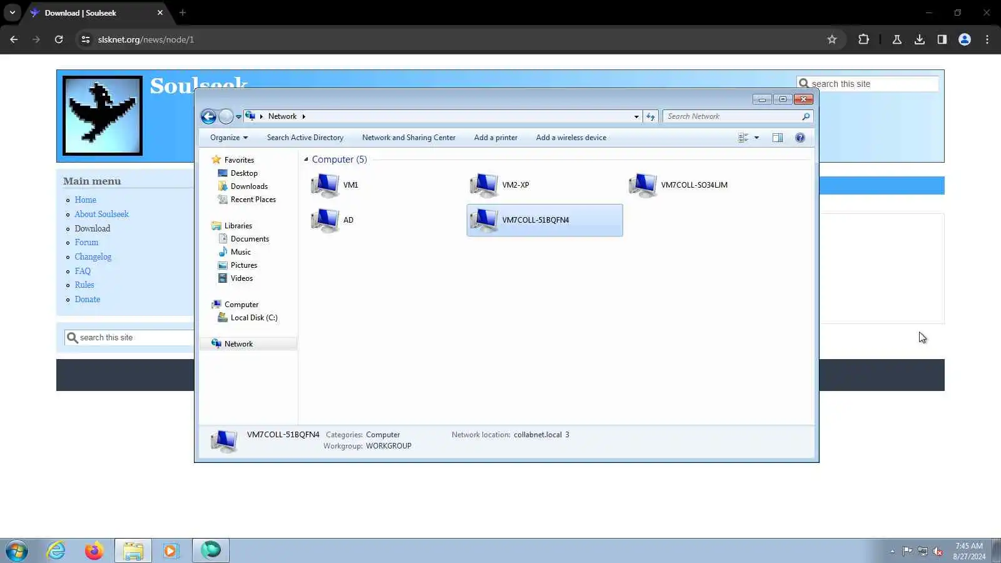1001x563 pixels.
Task: Reload the Soulseek page
Action: coord(59,39)
